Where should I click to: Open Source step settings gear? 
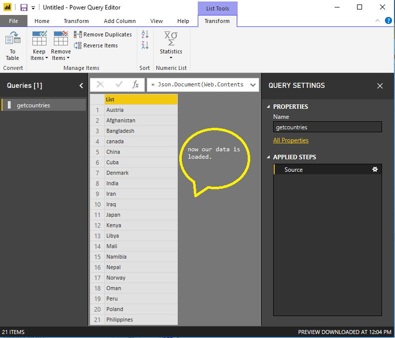(375, 169)
